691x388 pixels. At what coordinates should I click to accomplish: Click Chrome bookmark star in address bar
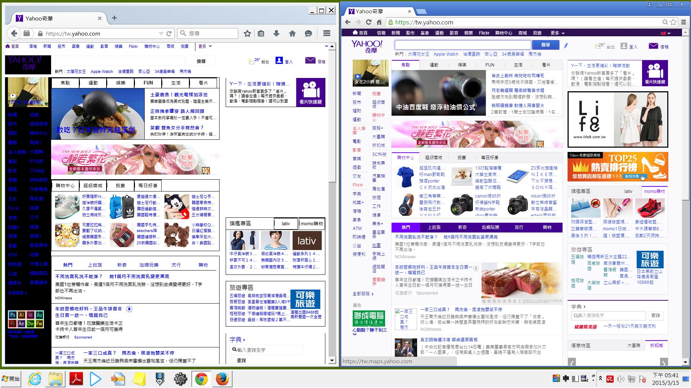673,22
